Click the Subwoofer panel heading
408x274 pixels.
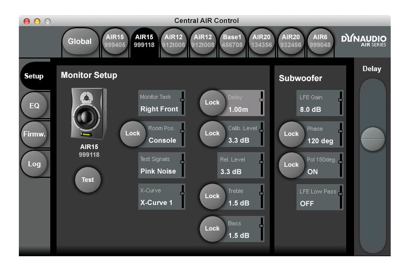tap(301, 78)
